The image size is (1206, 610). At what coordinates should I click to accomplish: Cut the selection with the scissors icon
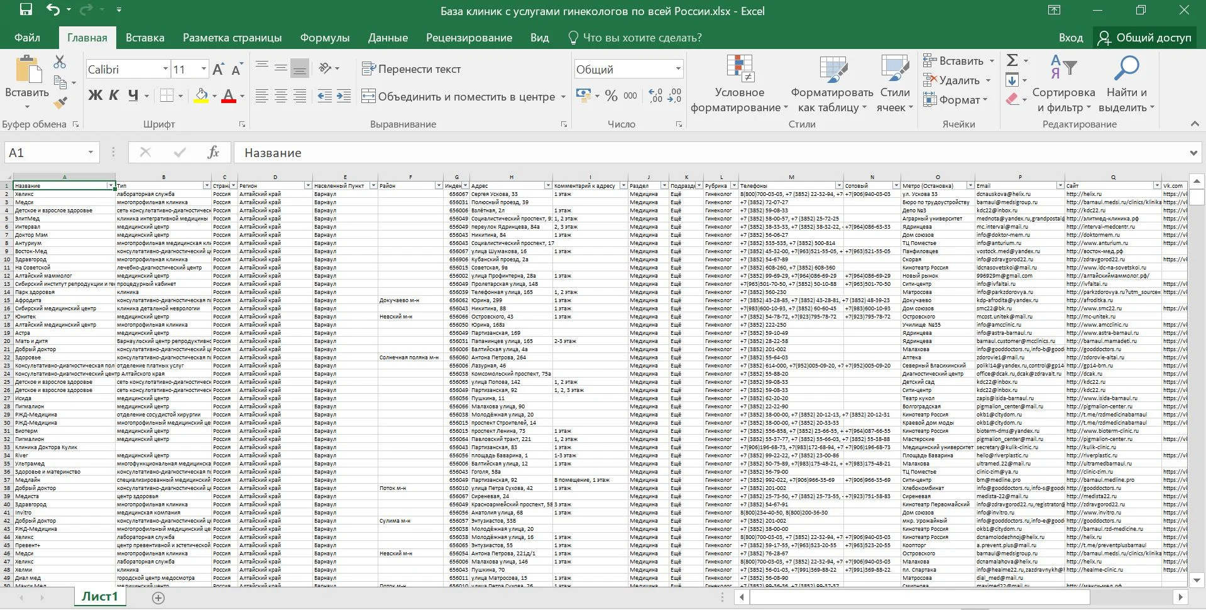60,62
